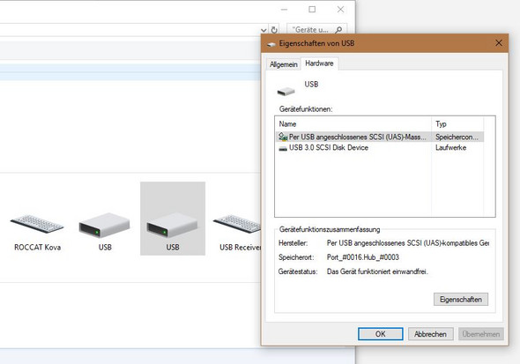Select the unselected USB drive device icon
The height and width of the screenshot is (364, 520).
coord(105,226)
